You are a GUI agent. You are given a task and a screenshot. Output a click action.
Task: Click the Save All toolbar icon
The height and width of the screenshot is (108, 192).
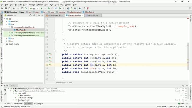(x=6, y=8)
